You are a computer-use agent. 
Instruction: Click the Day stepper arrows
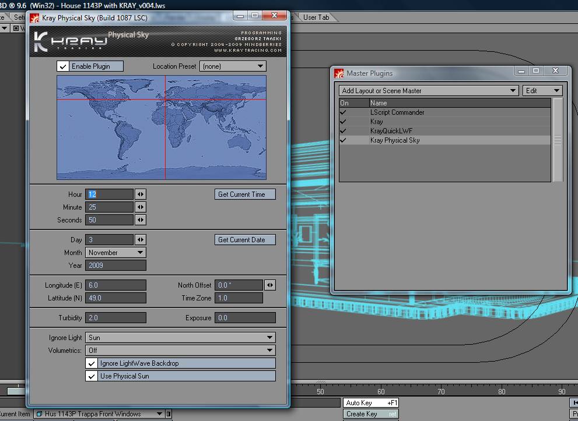coord(141,240)
